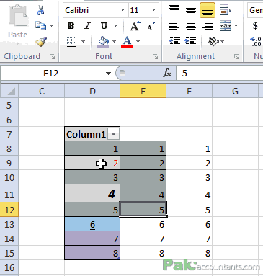
Task: Open the Name Box dropdown arrow
Action: pos(108,74)
